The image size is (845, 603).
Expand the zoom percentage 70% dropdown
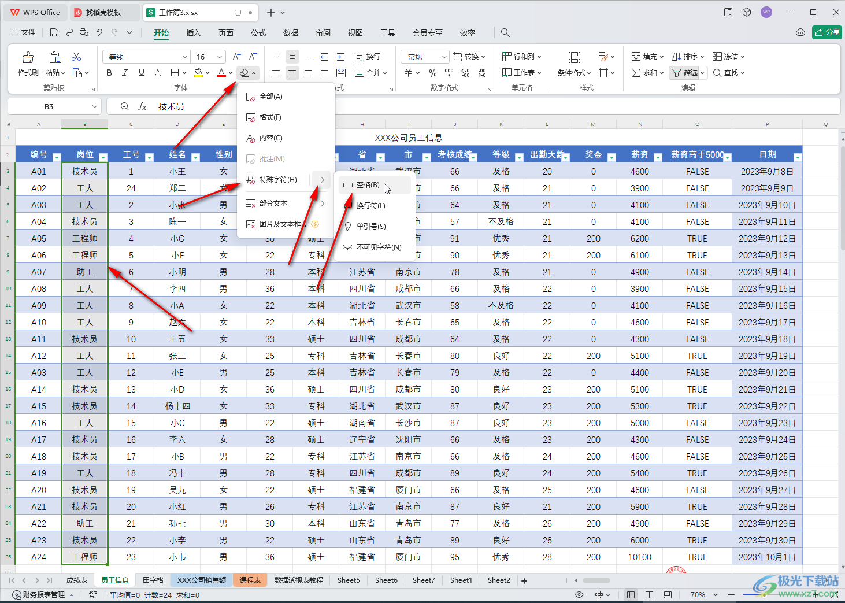pos(716,595)
